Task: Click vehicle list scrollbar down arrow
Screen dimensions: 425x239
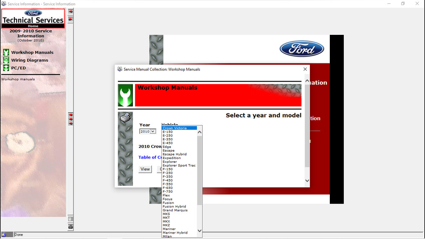Action: [199, 231]
